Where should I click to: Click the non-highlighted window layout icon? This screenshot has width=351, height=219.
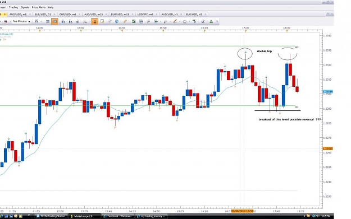tap(48, 21)
